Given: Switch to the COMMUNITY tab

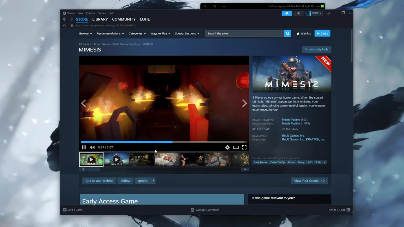Looking at the screenshot, I should click(124, 19).
